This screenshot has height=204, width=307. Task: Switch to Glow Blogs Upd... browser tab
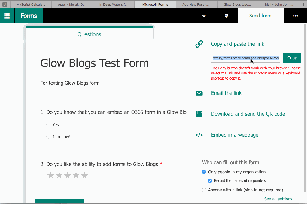[238, 4]
